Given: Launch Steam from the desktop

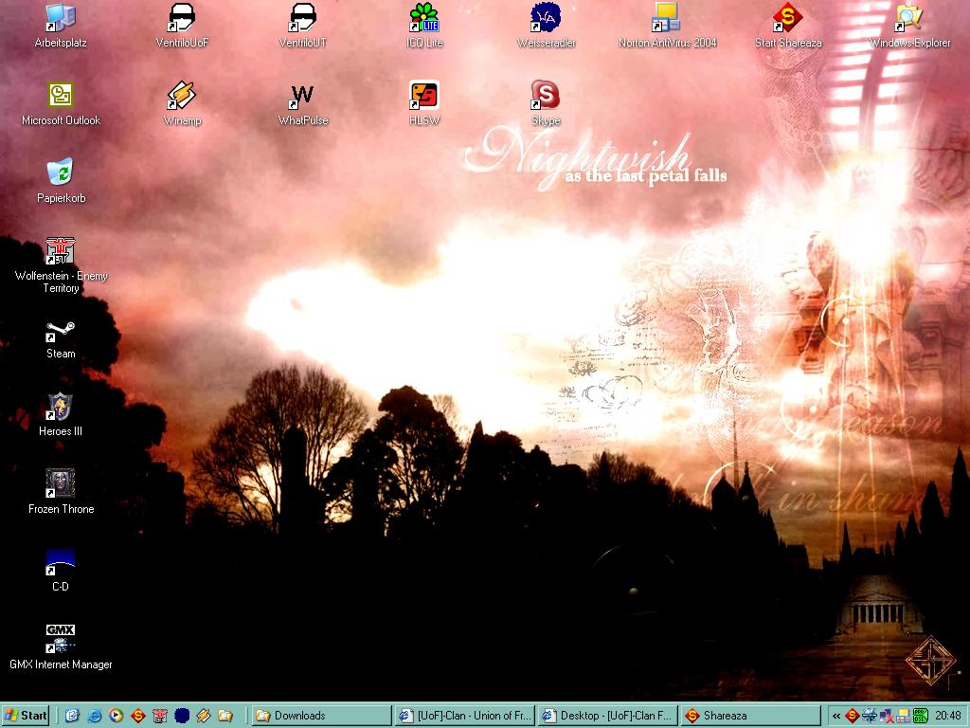Looking at the screenshot, I should point(61,339).
